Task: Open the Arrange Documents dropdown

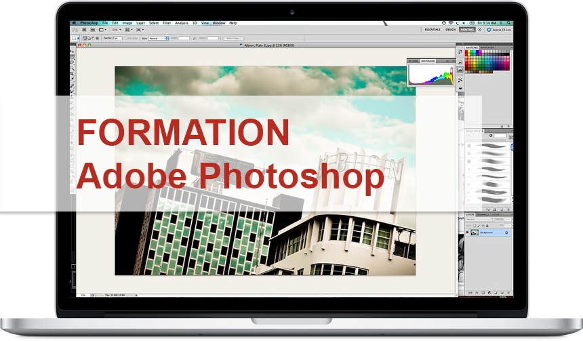Action: pos(129,30)
